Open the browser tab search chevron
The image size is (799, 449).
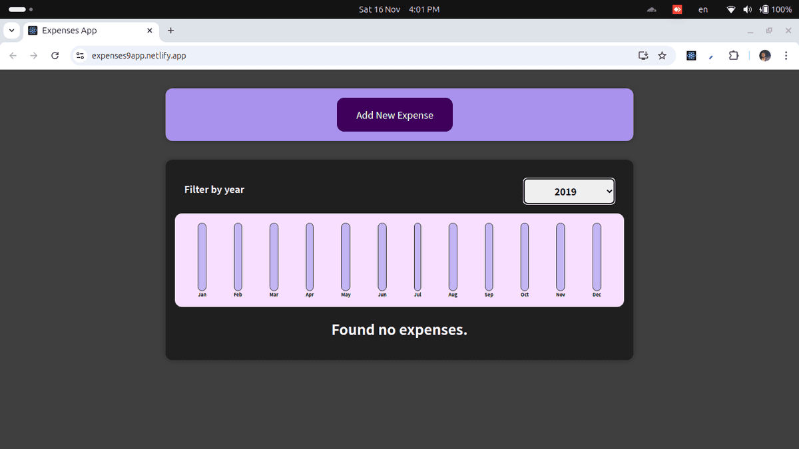tap(11, 30)
